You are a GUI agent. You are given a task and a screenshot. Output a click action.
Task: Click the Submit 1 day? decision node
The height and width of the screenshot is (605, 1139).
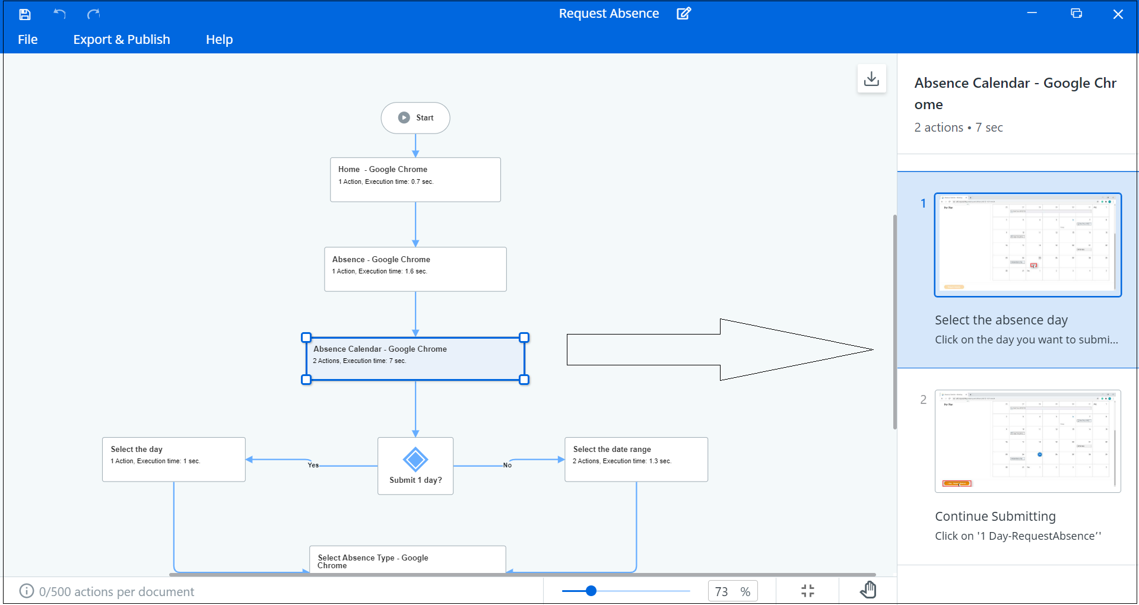click(415, 466)
